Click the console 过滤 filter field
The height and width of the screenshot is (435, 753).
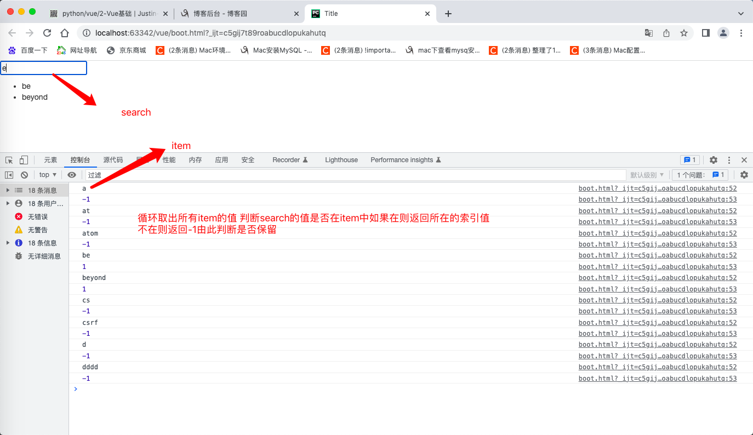pyautogui.click(x=355, y=175)
